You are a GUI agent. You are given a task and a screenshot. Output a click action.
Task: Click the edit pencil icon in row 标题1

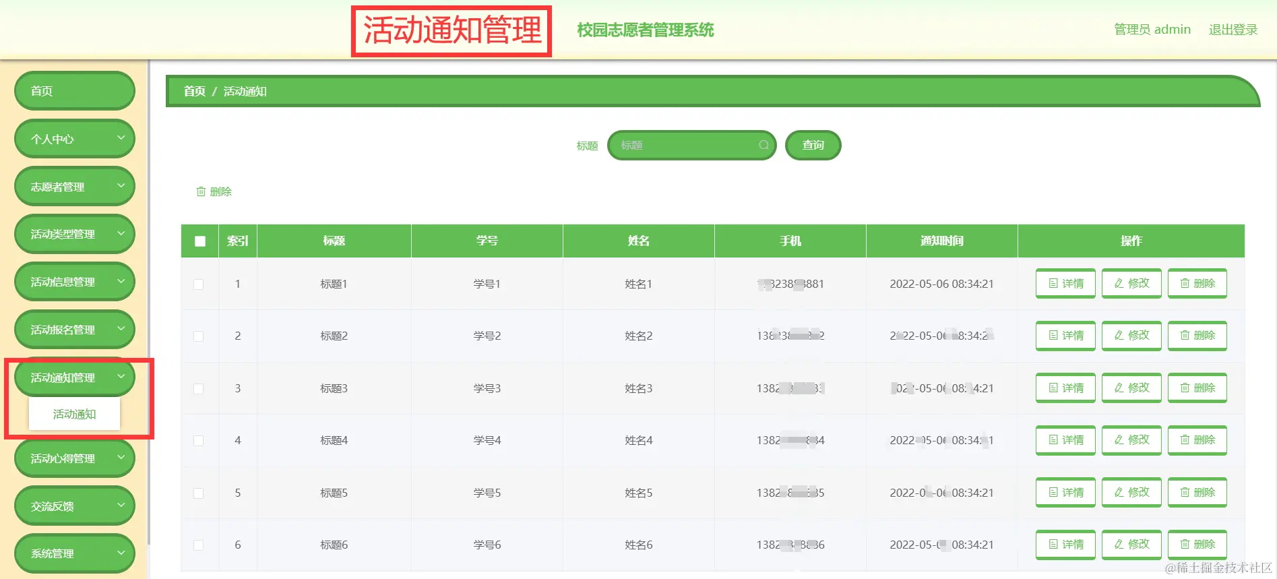tap(1119, 284)
